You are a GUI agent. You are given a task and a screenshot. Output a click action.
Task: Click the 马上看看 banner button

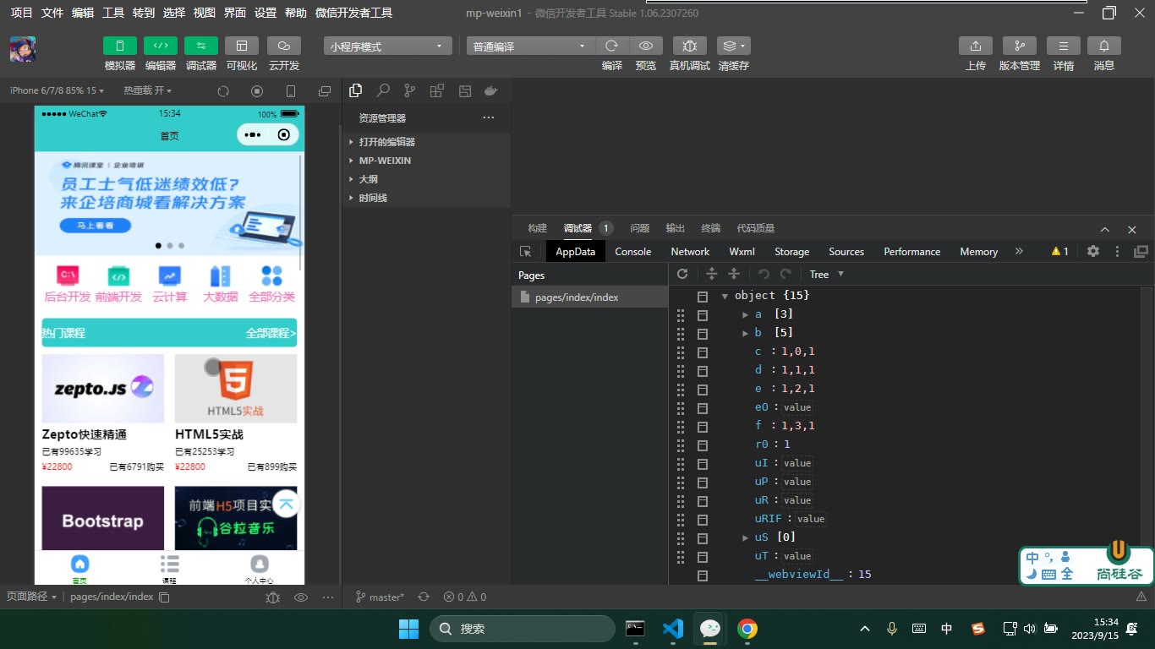coord(96,226)
